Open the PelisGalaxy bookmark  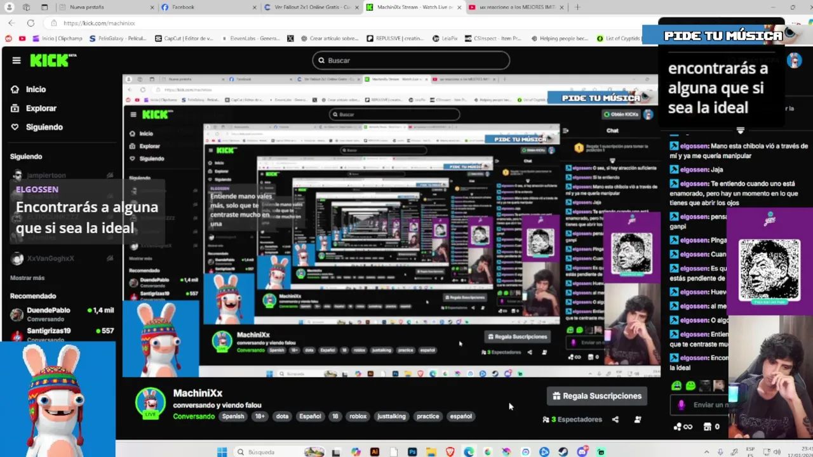pyautogui.click(x=118, y=38)
